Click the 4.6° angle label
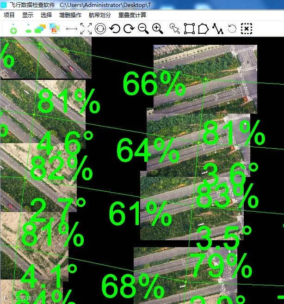This screenshot has height=304, width=284. click(65, 142)
